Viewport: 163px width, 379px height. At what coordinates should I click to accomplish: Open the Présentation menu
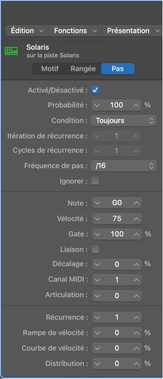pos(132,31)
